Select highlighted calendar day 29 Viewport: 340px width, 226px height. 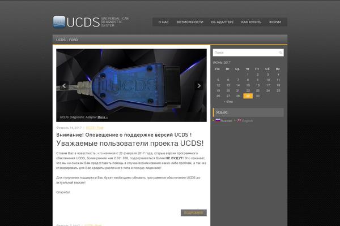pyautogui.click(x=248, y=96)
